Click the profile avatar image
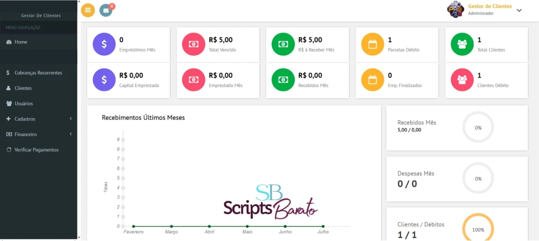 [x=455, y=10]
